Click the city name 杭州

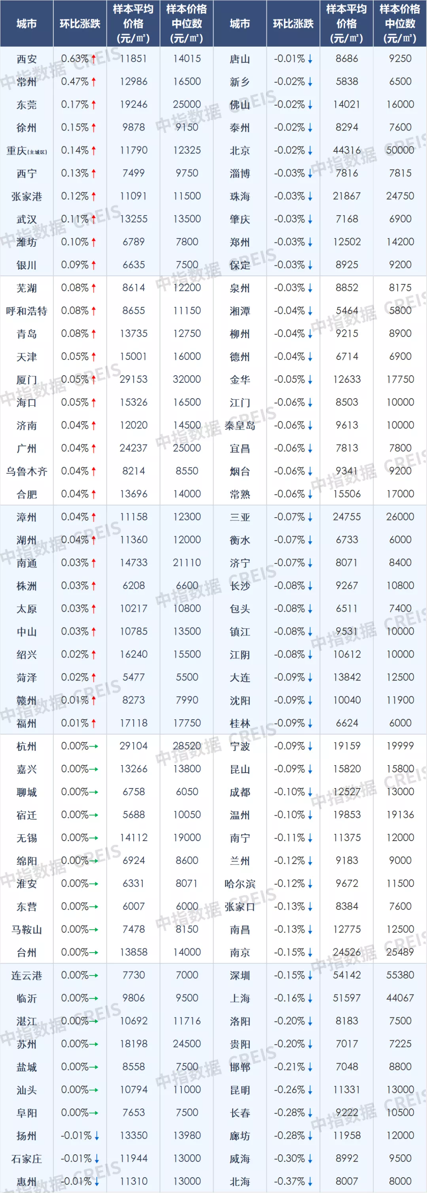[26, 747]
